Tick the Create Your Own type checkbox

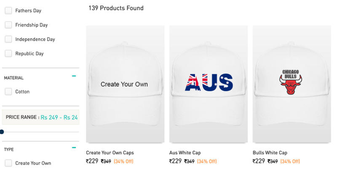[8, 163]
